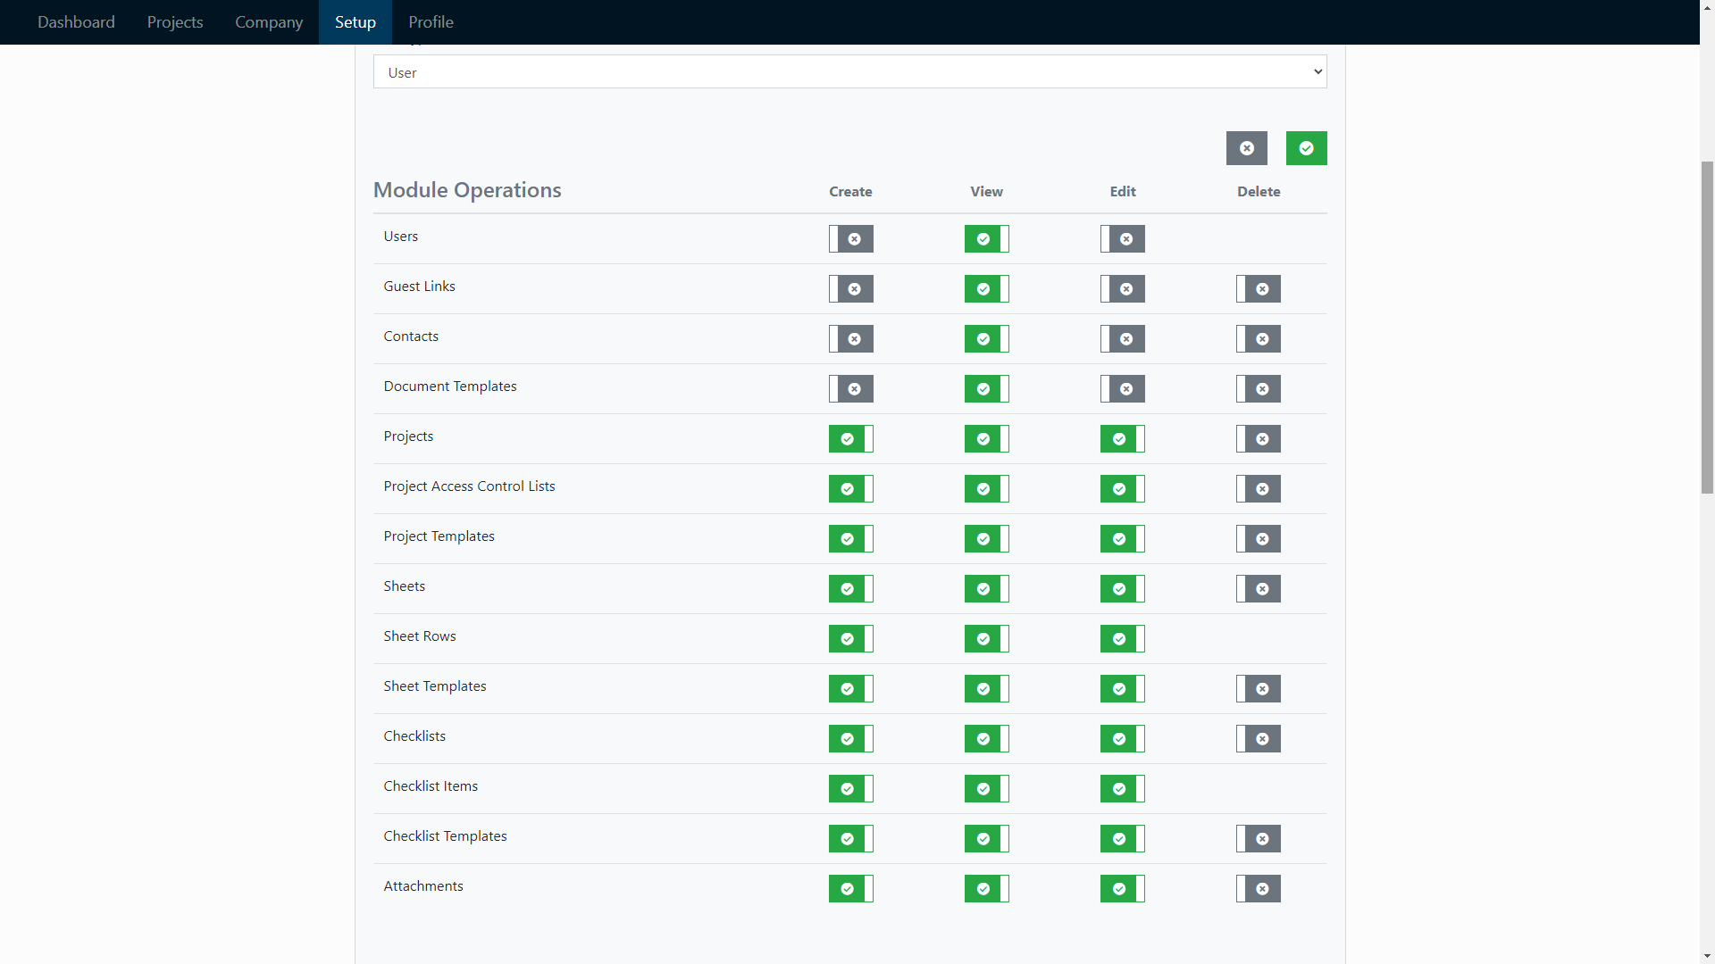Navigate to the Dashboard menu item
Screen dimensions: 1715x964
click(x=76, y=21)
